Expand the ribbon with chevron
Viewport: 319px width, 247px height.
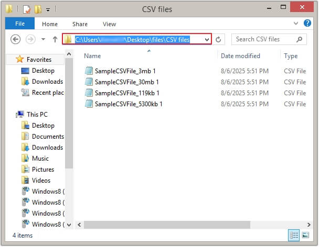(296, 24)
